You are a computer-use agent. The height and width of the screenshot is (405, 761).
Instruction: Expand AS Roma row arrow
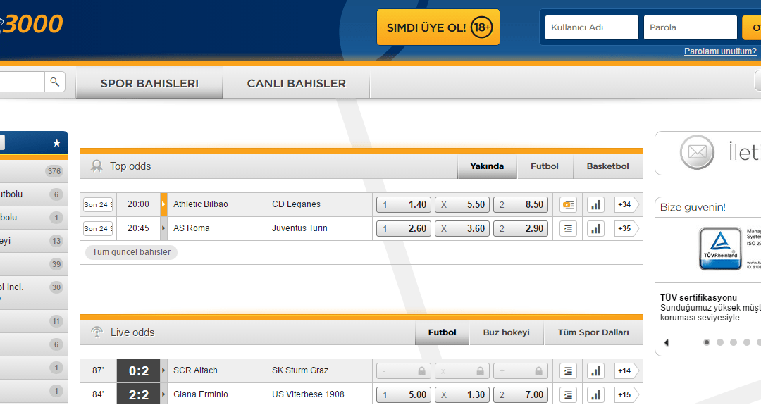pyautogui.click(x=163, y=228)
